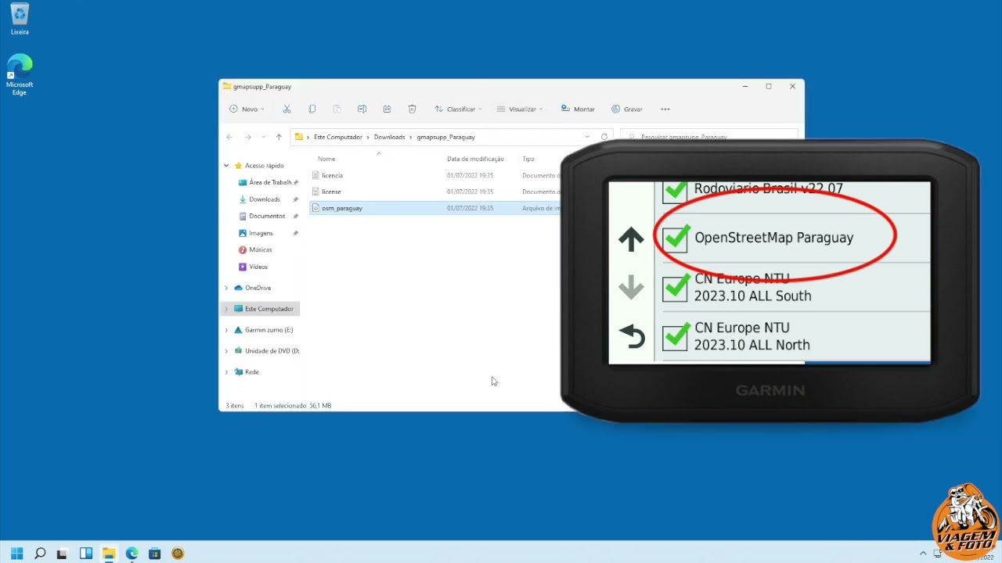Open the Widgets panel from the taskbar

click(x=86, y=554)
